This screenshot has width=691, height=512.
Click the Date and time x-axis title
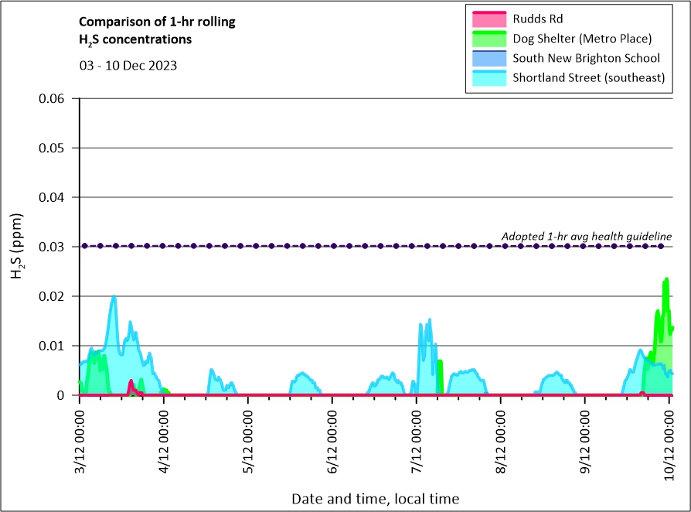pos(375,499)
